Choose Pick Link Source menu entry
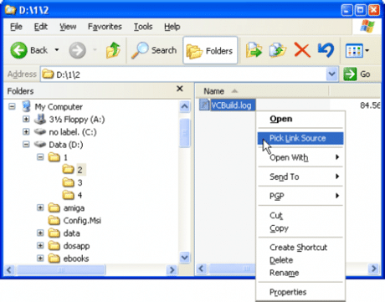The width and height of the screenshot is (385, 302). (300, 138)
